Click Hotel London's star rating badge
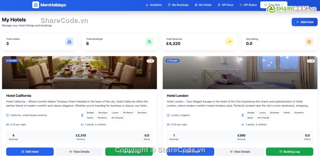This screenshot has width=320, height=158. click(311, 61)
